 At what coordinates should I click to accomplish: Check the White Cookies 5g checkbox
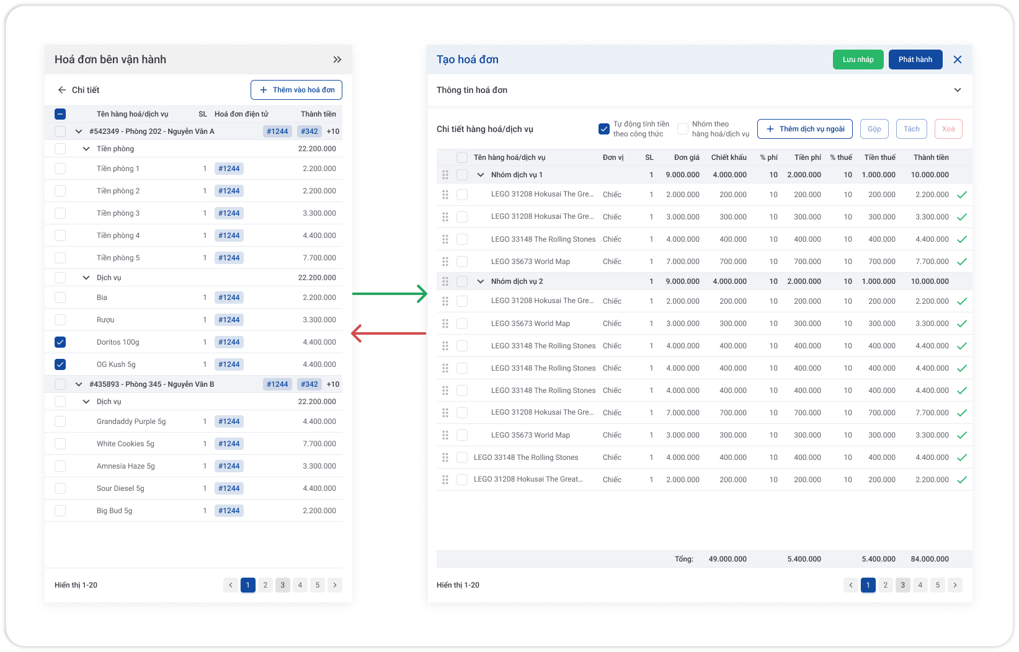point(60,444)
